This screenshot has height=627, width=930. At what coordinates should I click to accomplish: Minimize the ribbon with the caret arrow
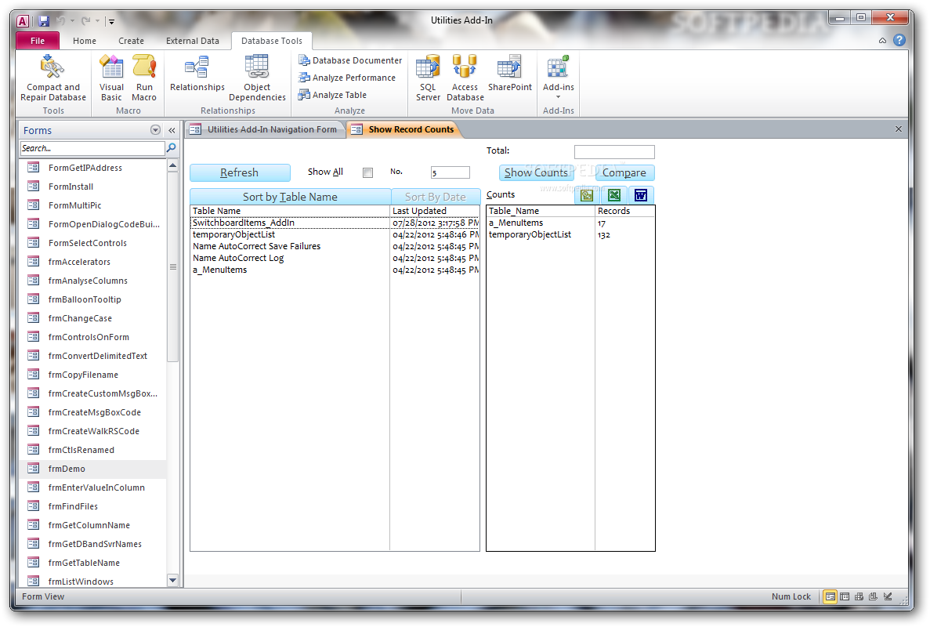coord(882,40)
